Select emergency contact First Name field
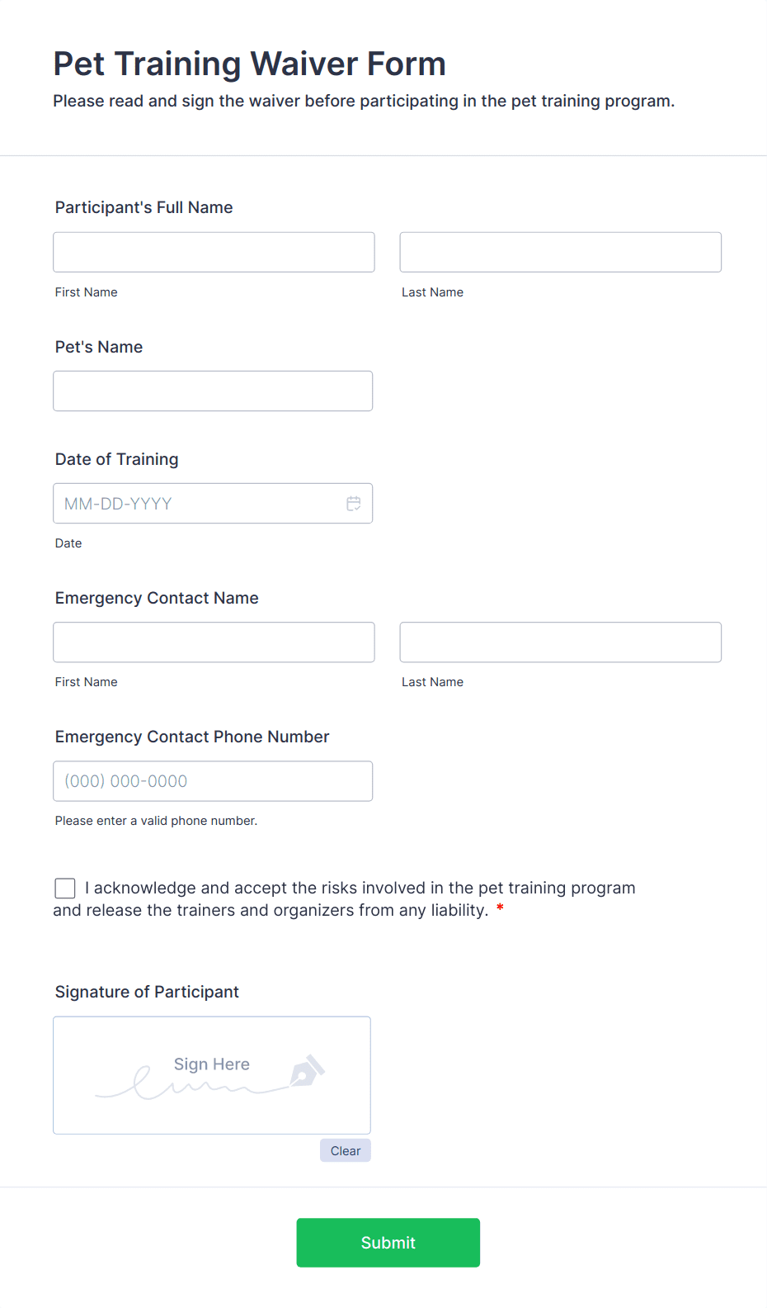This screenshot has height=1308, width=767. (214, 642)
